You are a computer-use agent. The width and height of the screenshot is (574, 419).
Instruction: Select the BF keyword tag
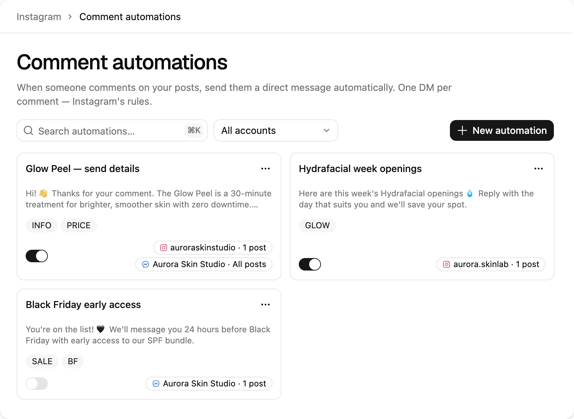point(73,361)
